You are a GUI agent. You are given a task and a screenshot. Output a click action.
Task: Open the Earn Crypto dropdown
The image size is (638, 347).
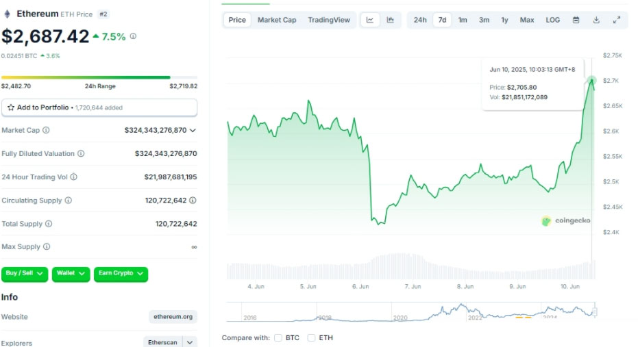pyautogui.click(x=120, y=273)
